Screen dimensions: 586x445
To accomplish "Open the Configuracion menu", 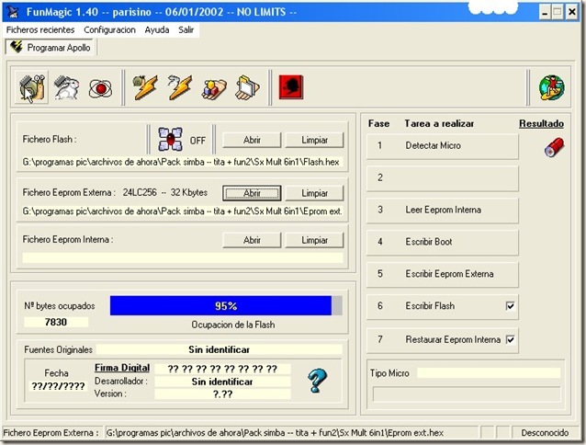I will [109, 30].
